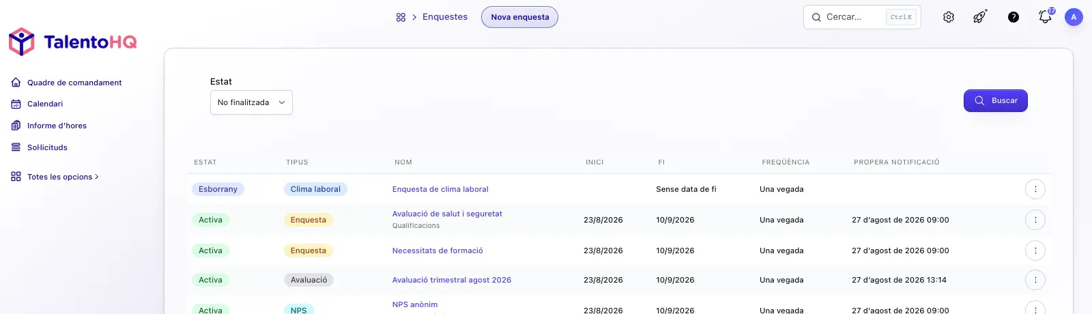The width and height of the screenshot is (1092, 314).
Task: Click the Esborrany status badge
Action: coord(218,189)
